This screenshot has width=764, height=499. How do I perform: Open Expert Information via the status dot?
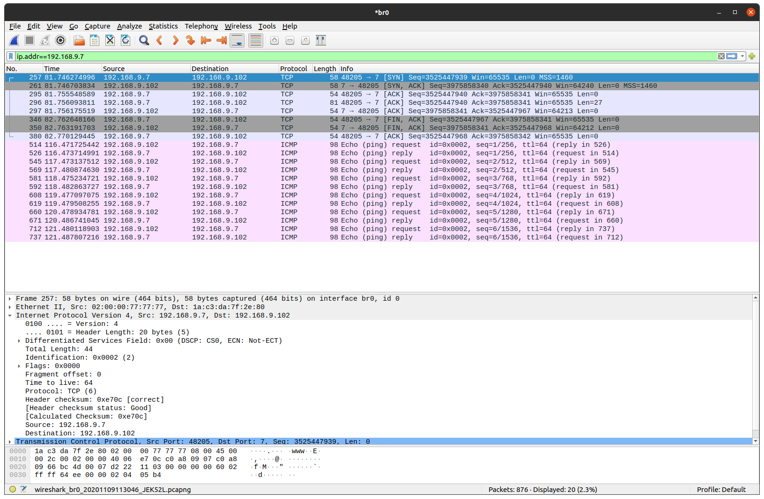(14, 489)
